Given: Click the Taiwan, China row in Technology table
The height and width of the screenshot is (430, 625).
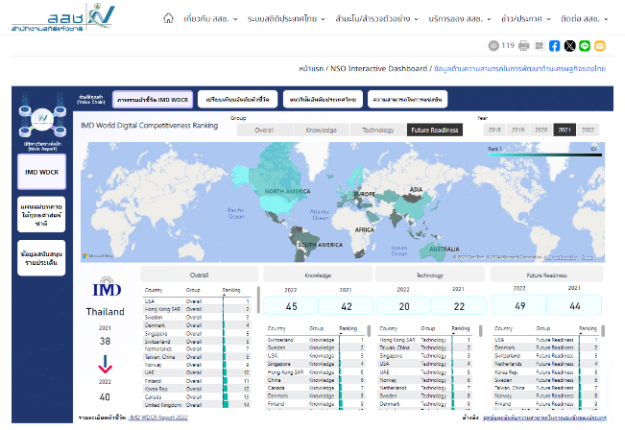Looking at the screenshot, I should tap(425, 347).
